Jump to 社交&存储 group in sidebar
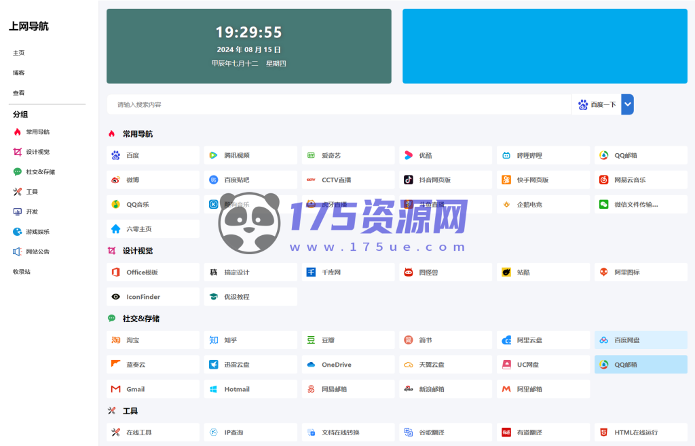This screenshot has height=446, width=695. point(40,171)
